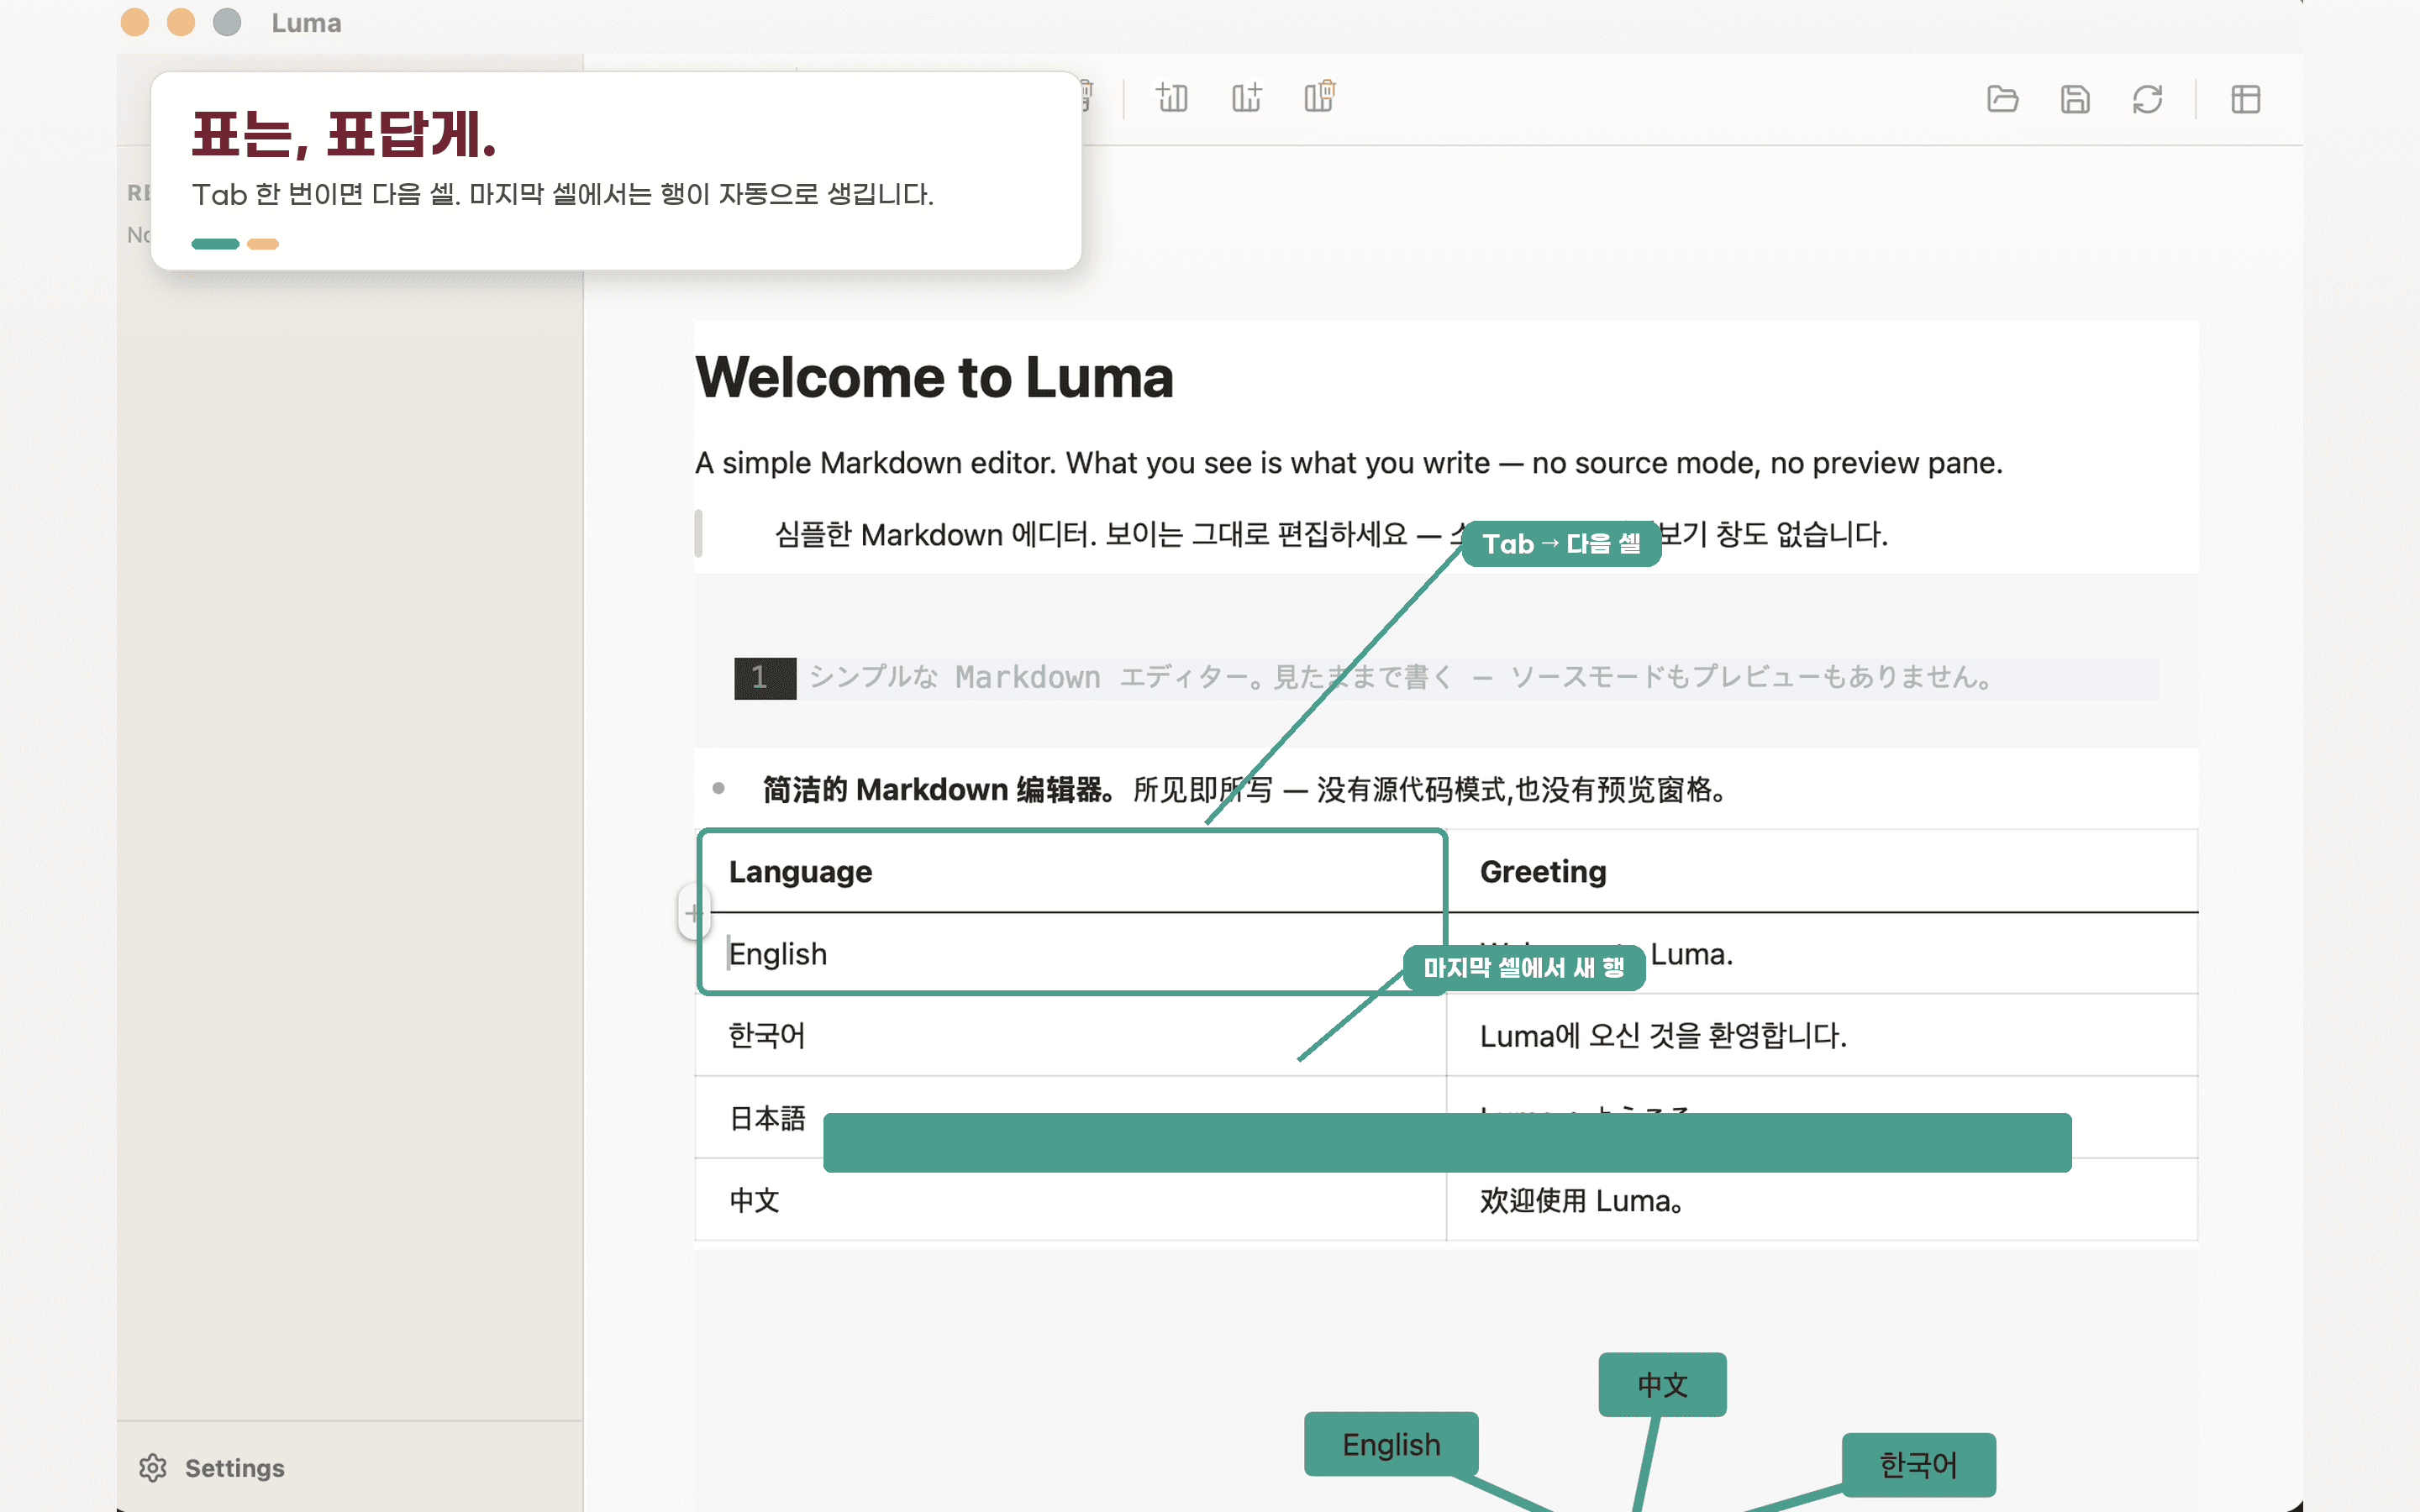Viewport: 2420px width, 1512px height.
Task: Click the insert column right icon
Action: click(1246, 98)
